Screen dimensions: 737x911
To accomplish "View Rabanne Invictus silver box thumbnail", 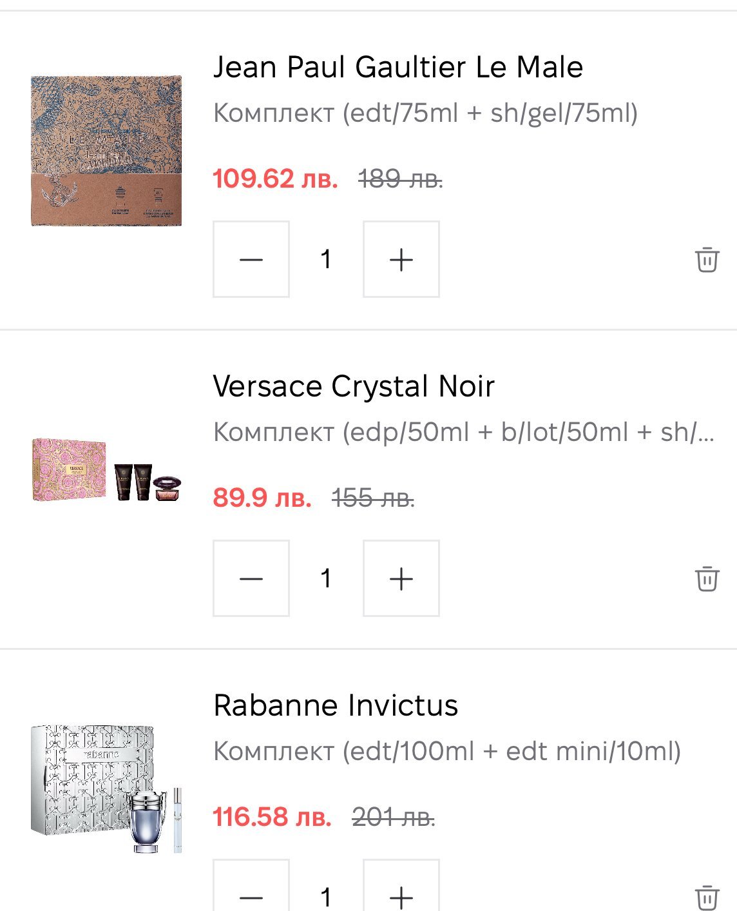I will (x=106, y=789).
